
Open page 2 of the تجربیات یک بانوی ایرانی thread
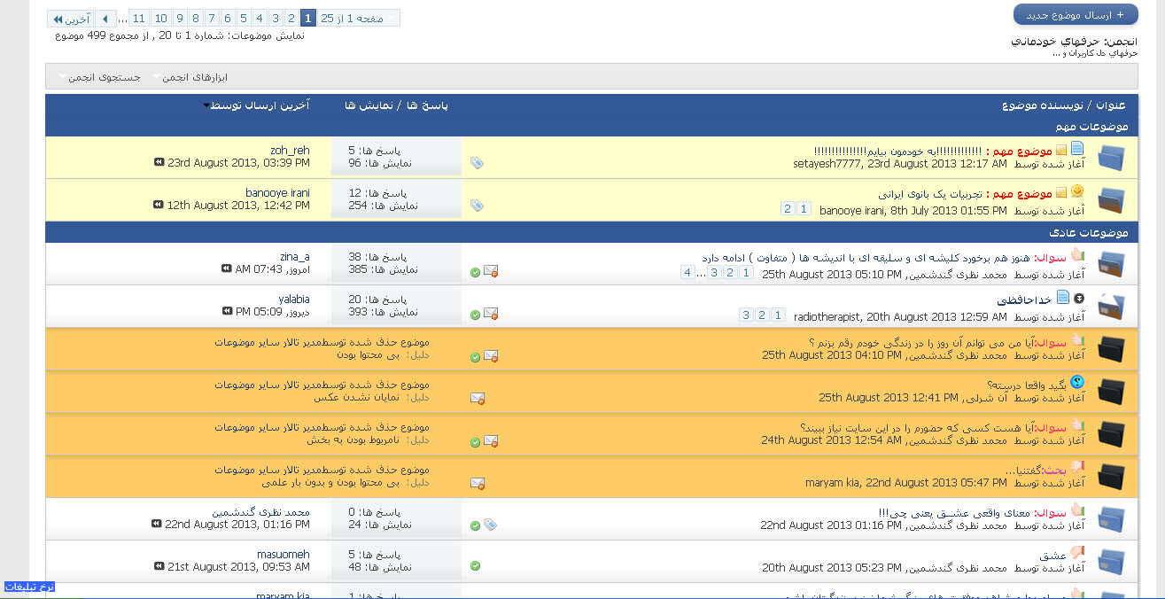pos(788,209)
